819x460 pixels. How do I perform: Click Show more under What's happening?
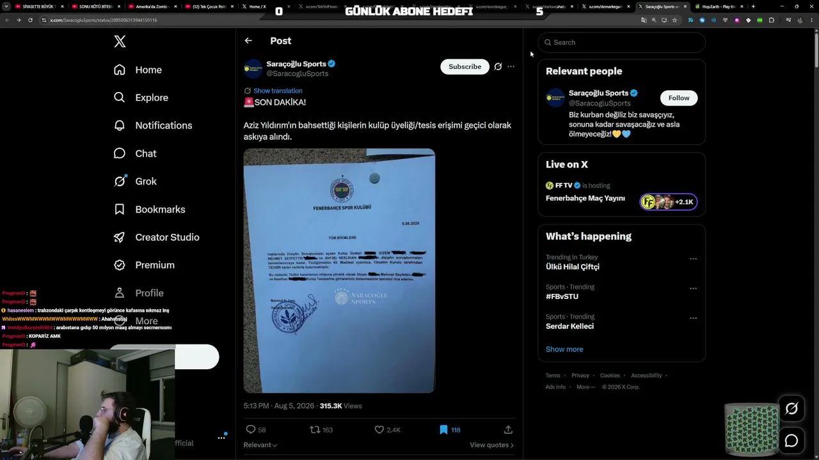pyautogui.click(x=564, y=349)
